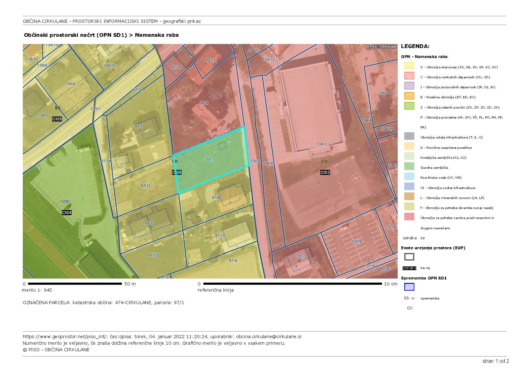Click parcel label 97/2 on the map
This screenshot has height=374, width=529.
(x=137, y=90)
